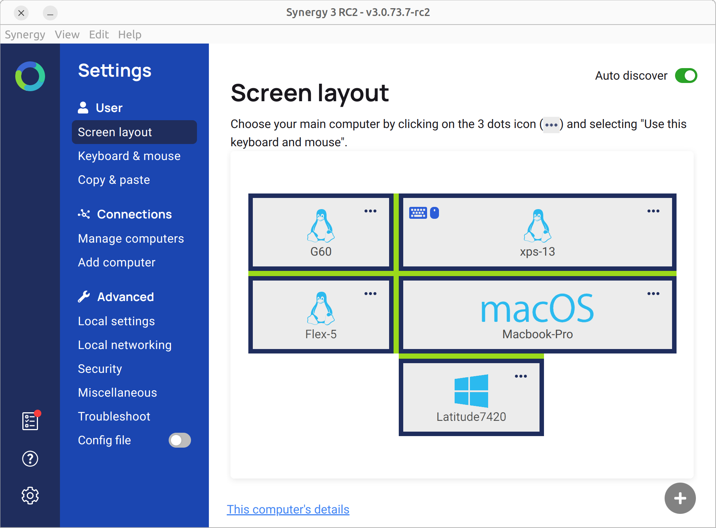This screenshot has width=716, height=528.
Task: Click the Config file label
Action: click(x=105, y=440)
